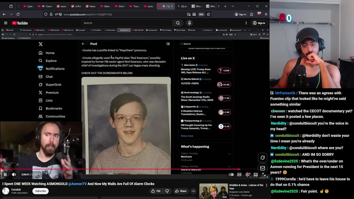Screen dimensions: 354x199
Task: Open the @AsmonTV link in title
Action: pos(77,184)
